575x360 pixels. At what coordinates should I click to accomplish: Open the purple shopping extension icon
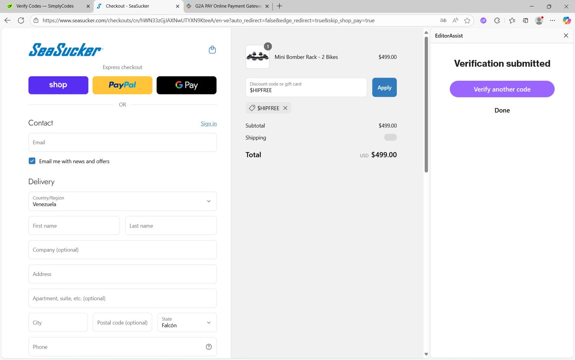(483, 20)
